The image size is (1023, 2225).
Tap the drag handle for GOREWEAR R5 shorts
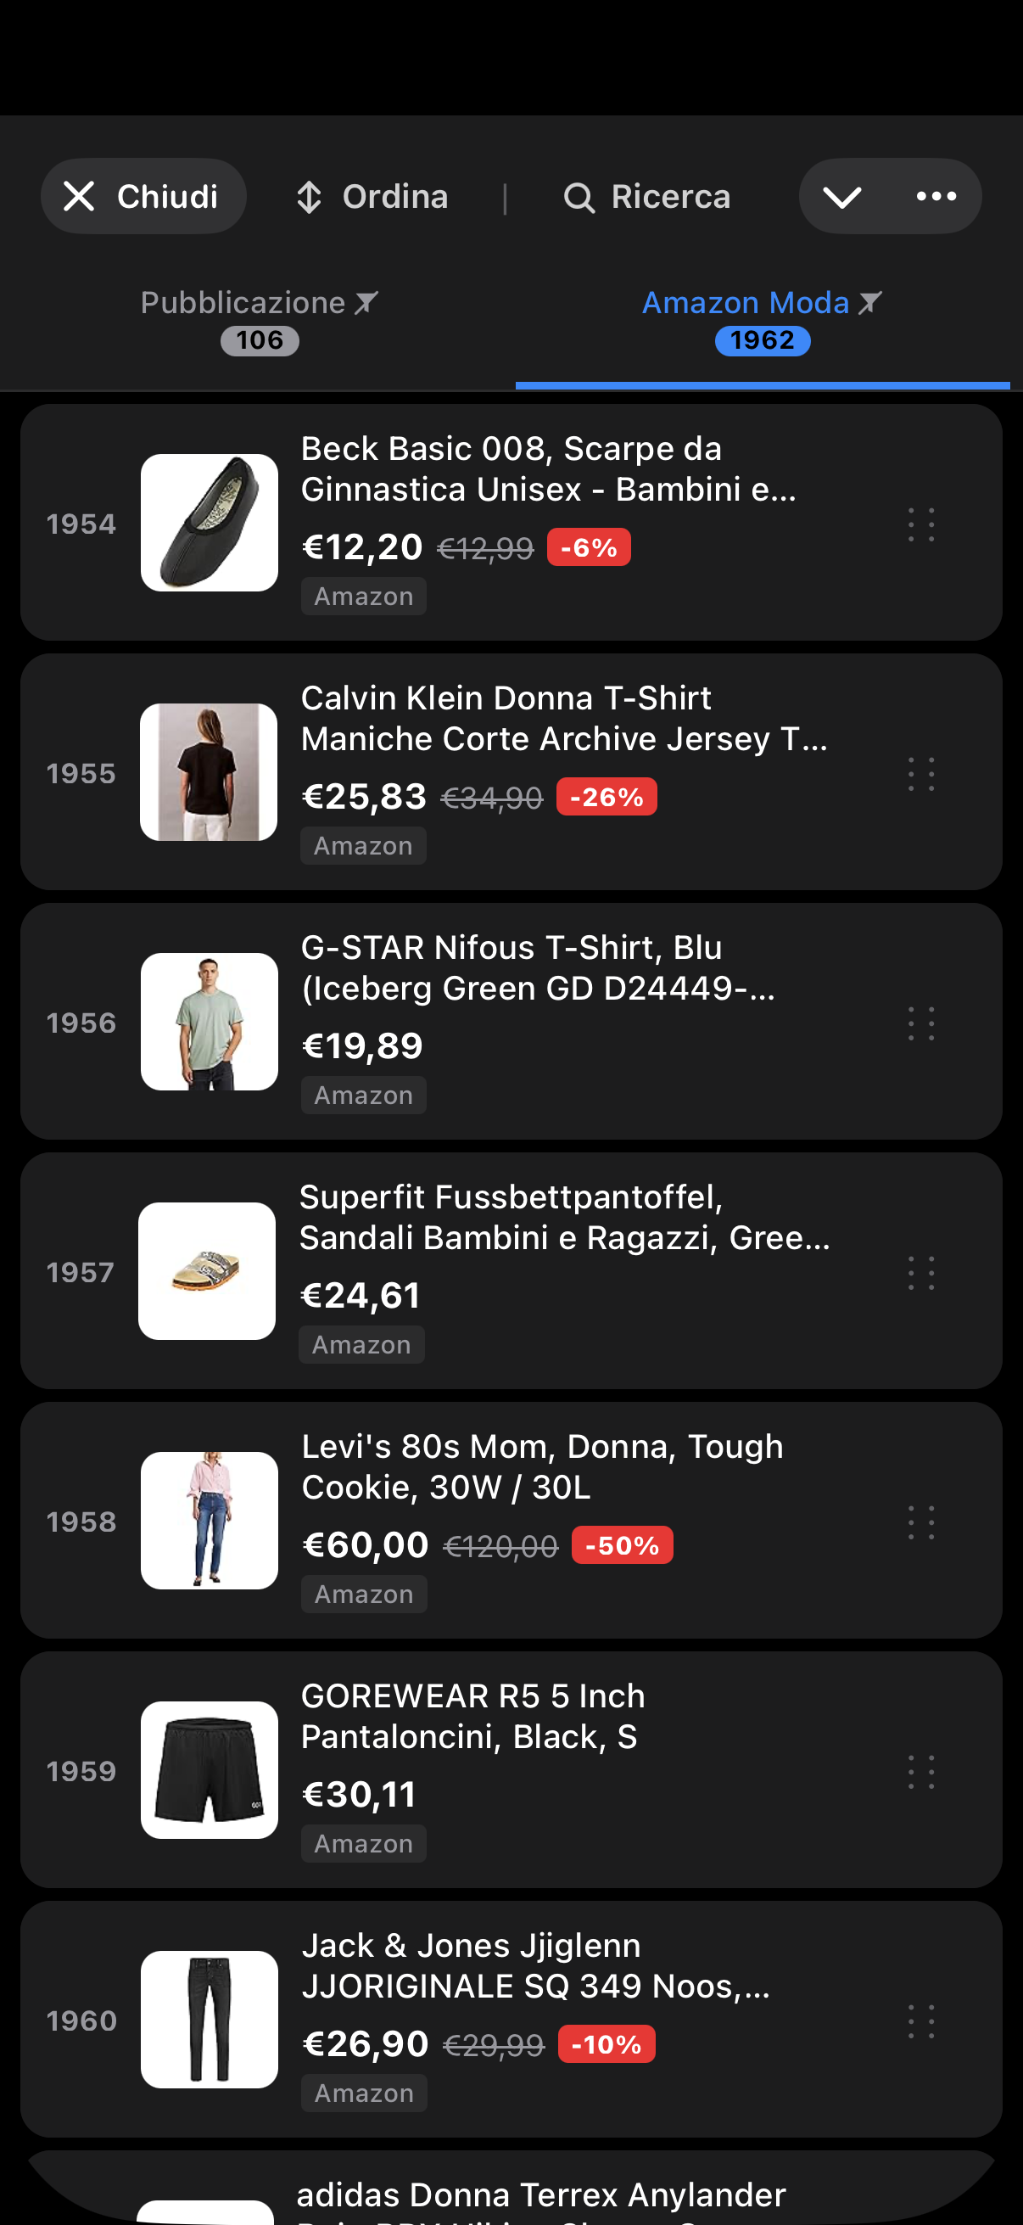(x=921, y=1772)
